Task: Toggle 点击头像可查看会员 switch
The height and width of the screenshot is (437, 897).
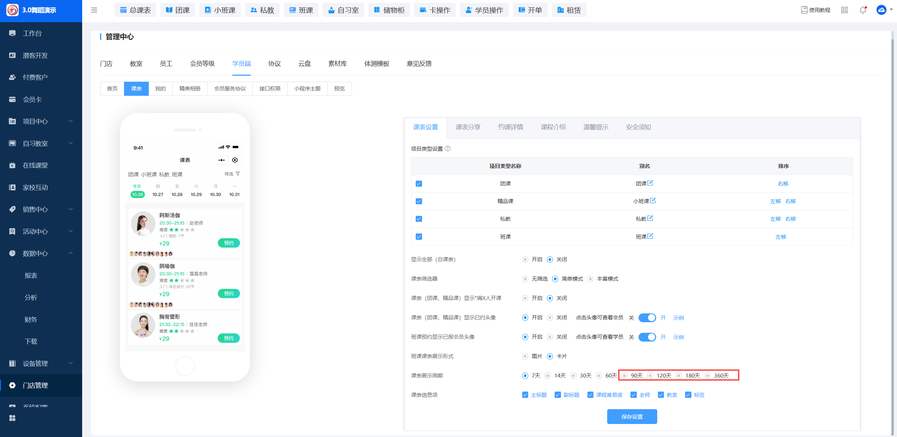Action: pyautogui.click(x=647, y=318)
